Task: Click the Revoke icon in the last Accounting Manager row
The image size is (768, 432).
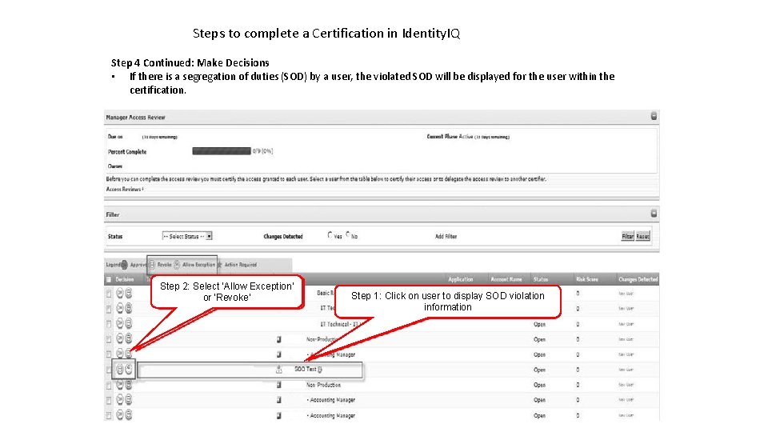Action: click(x=128, y=415)
